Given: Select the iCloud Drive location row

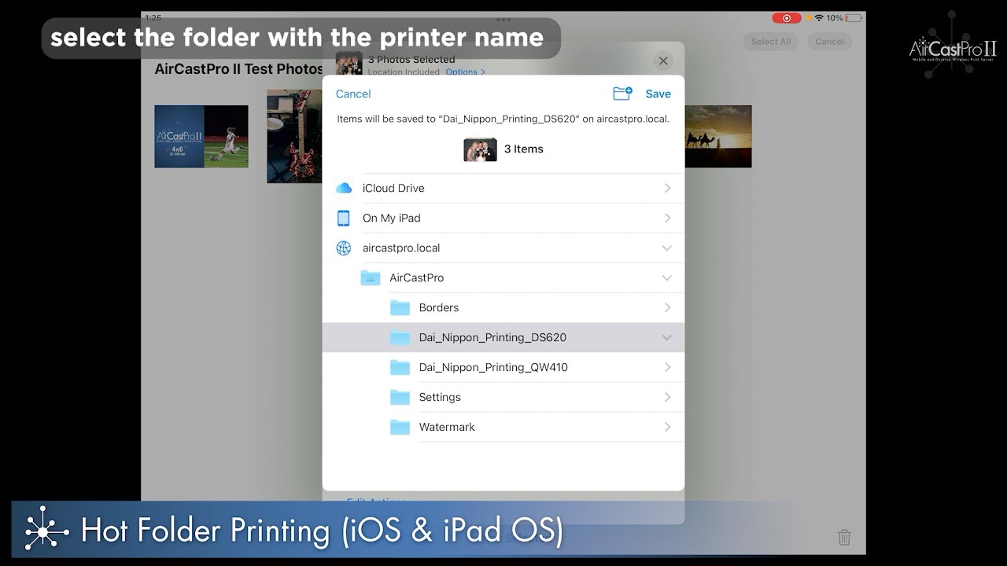Looking at the screenshot, I should coord(503,188).
